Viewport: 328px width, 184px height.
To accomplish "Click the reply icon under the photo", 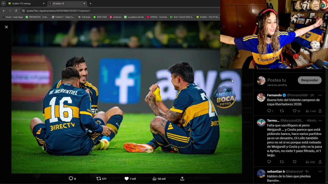I will [71, 179].
